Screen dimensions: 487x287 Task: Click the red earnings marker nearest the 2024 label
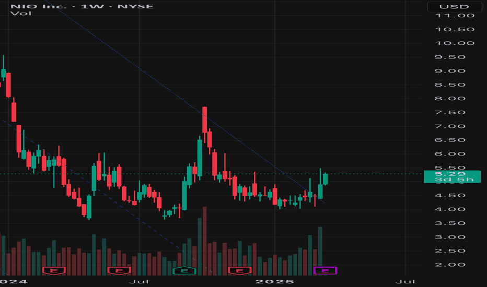point(54,271)
